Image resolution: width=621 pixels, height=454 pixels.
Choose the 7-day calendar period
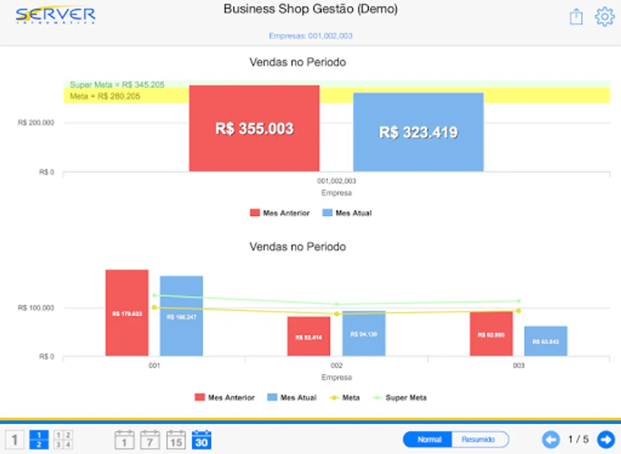coord(150,440)
